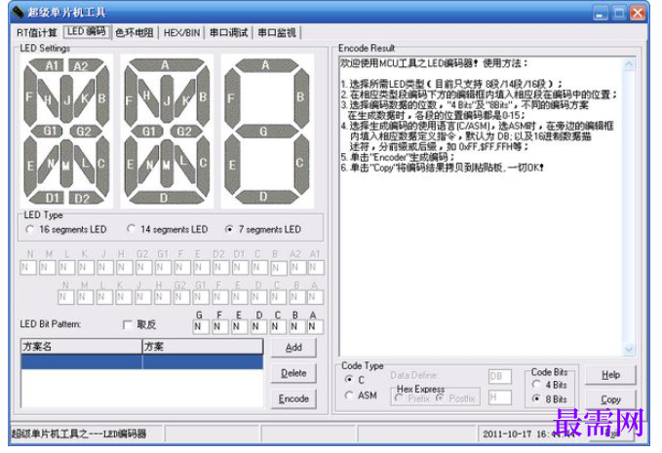The height and width of the screenshot is (453, 662).
Task: Click the A bit position field for 7-segment
Action: tap(315, 326)
